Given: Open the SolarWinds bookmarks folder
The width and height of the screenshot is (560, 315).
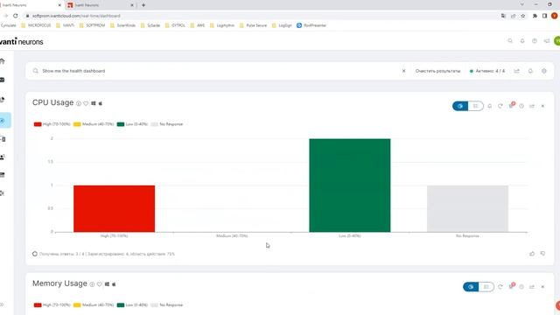Looking at the screenshot, I should [122, 25].
